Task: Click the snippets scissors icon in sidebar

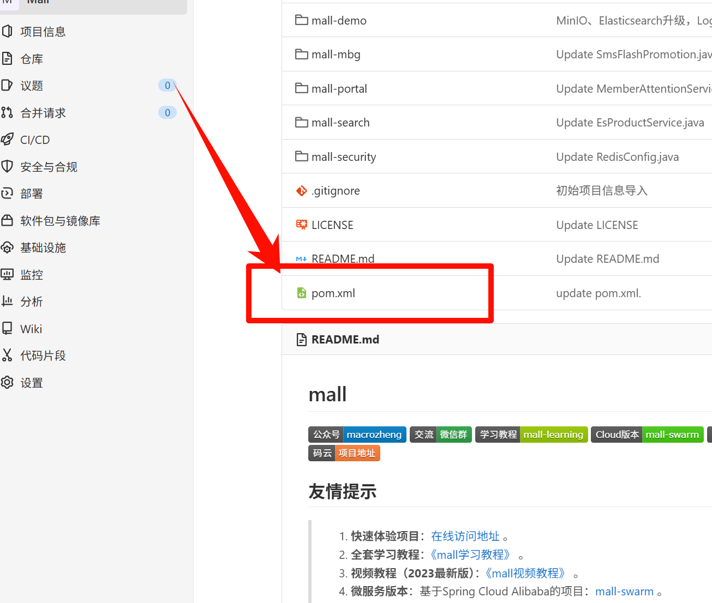Action: click(x=7, y=355)
